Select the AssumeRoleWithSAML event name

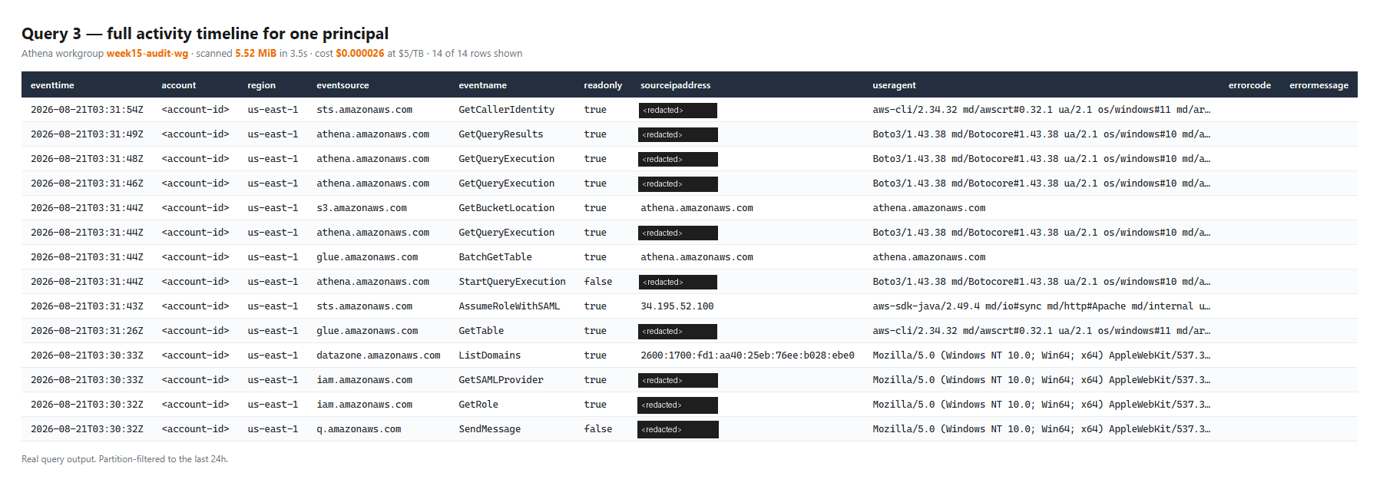tap(509, 306)
